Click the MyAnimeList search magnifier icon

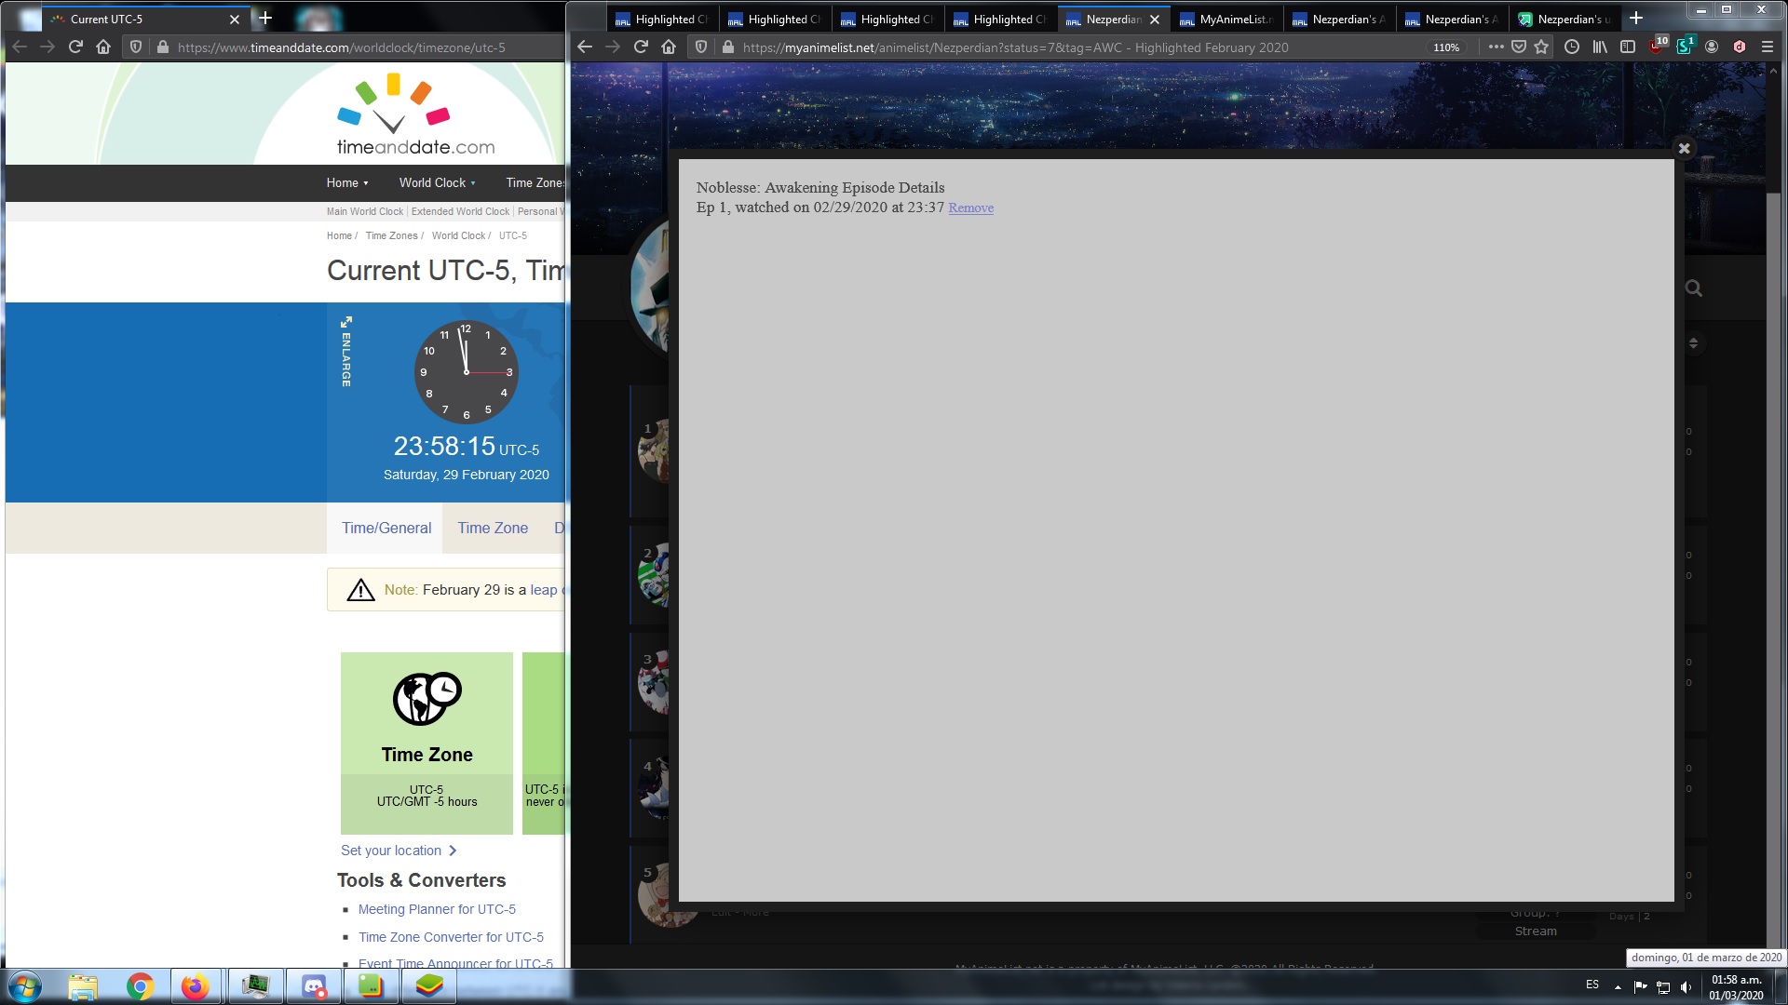pyautogui.click(x=1693, y=289)
